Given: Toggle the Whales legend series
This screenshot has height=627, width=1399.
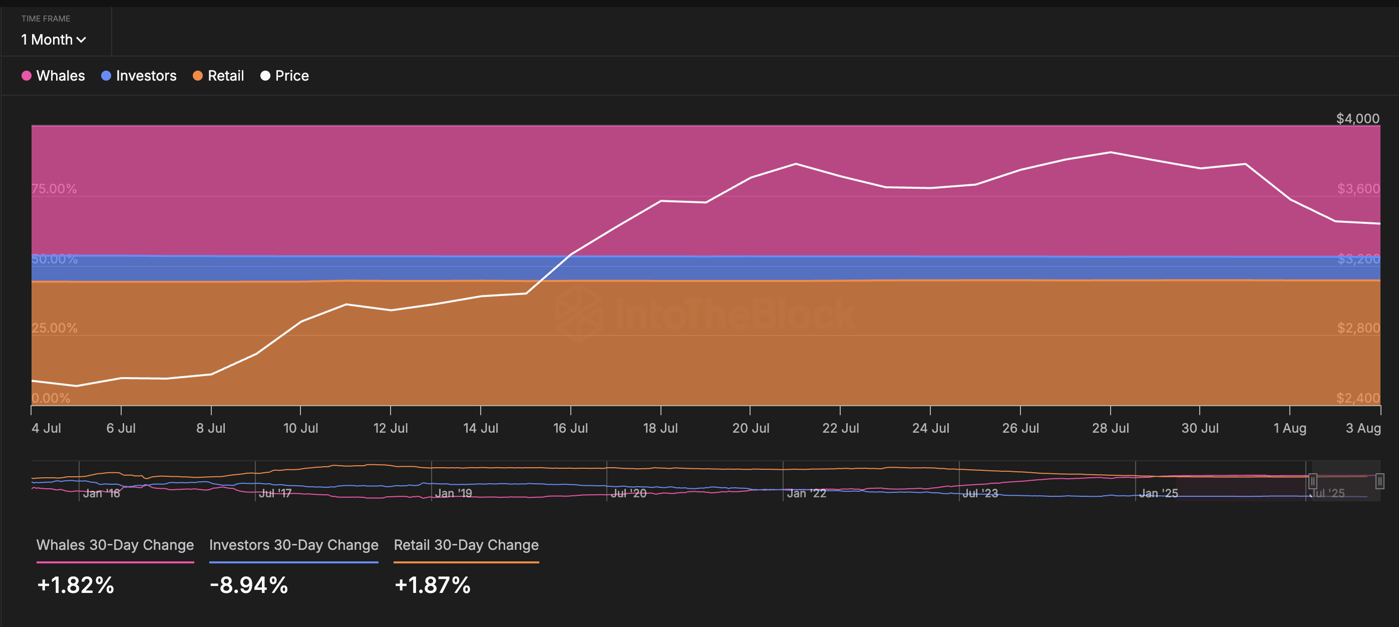Looking at the screenshot, I should coord(60,76).
